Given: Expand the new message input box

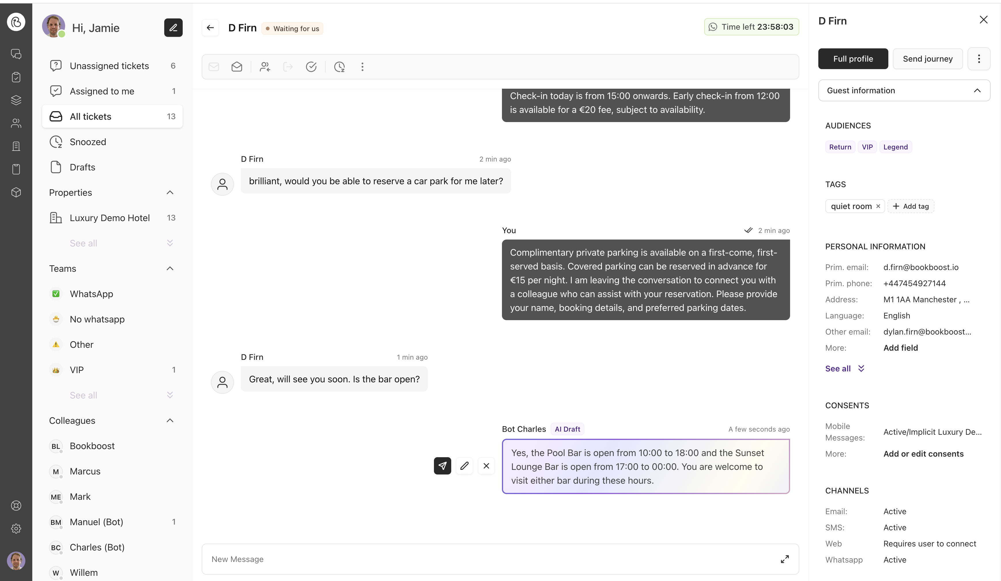Looking at the screenshot, I should coord(785,559).
